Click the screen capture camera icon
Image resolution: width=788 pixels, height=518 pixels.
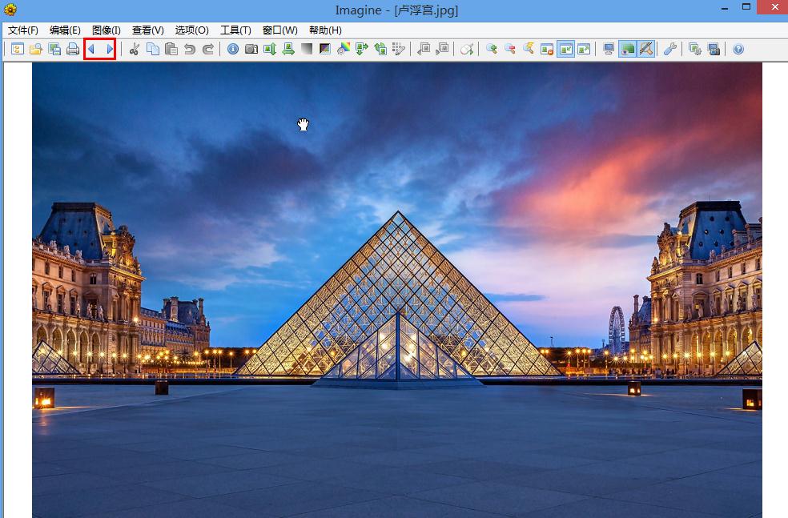tap(714, 49)
